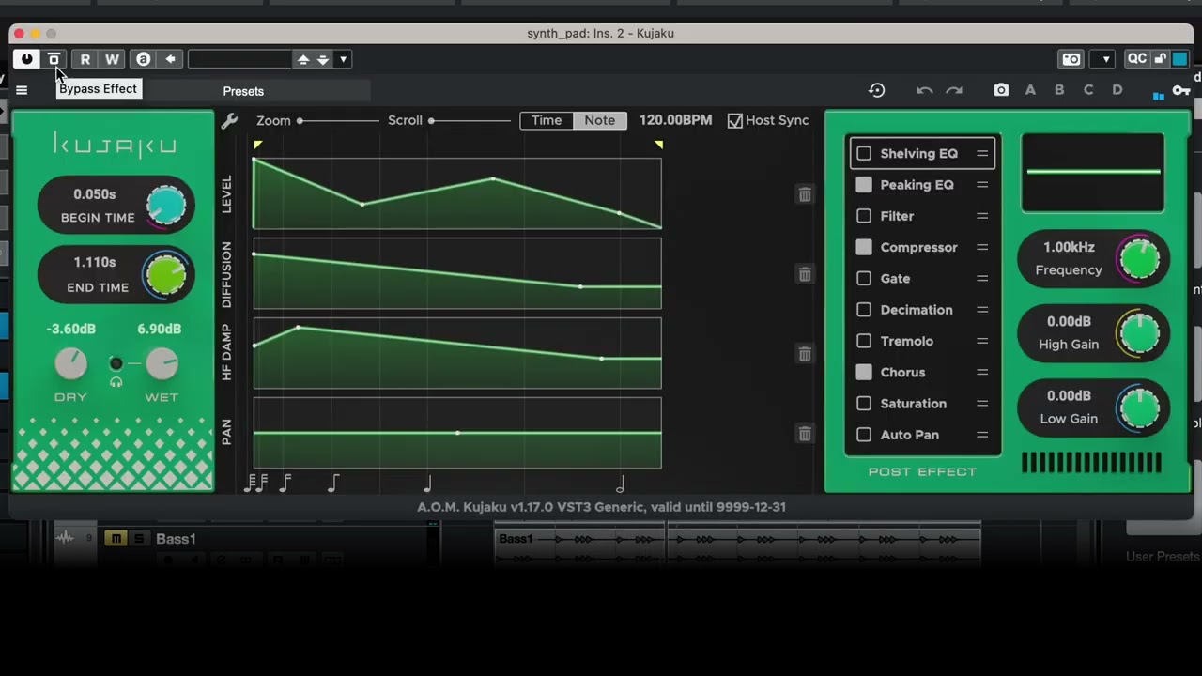Click the BEGIN TIME knob
Screen dimensions: 1202x676
click(166, 205)
